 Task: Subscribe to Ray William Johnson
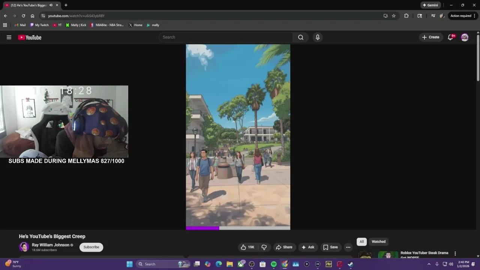point(91,247)
